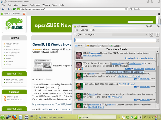Select the Home tab in Choqok
The image size is (161, 120).
79,46
